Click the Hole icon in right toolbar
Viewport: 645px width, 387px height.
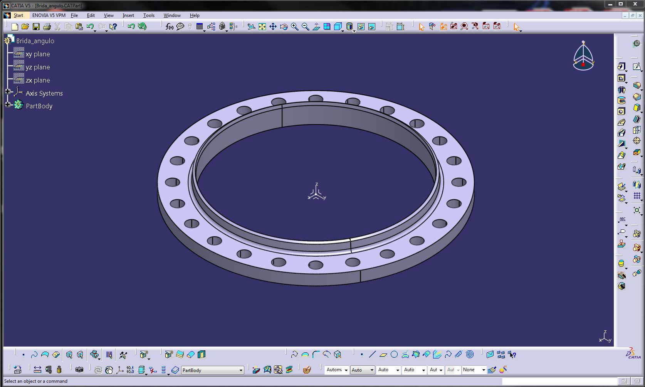click(621, 111)
